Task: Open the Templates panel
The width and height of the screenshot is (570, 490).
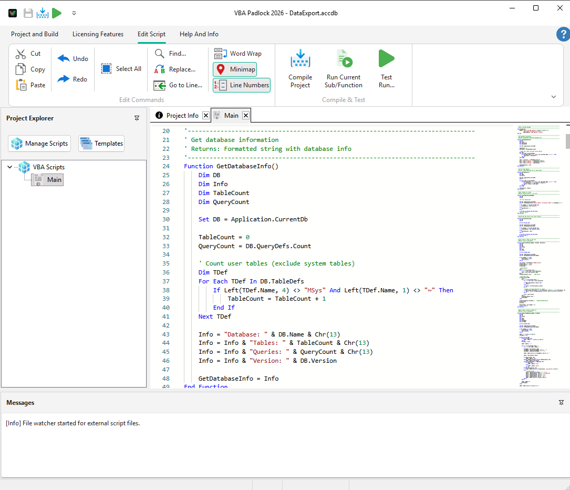Action: click(x=101, y=143)
